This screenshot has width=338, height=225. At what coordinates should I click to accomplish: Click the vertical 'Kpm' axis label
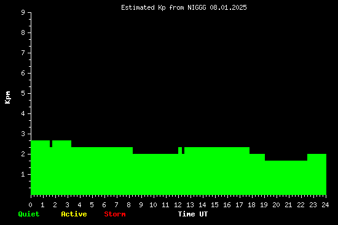(7, 97)
